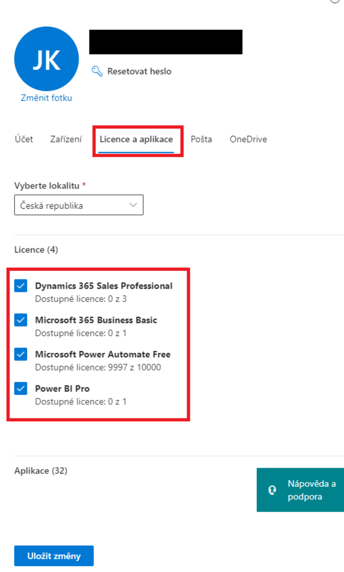
Task: Disable the Microsoft Power Automate Free license
Action: pos(21,354)
